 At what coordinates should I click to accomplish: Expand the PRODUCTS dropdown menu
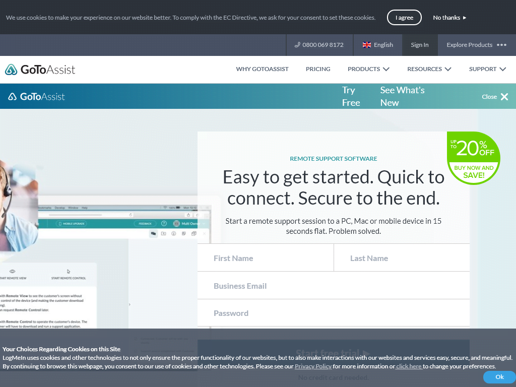click(x=368, y=69)
